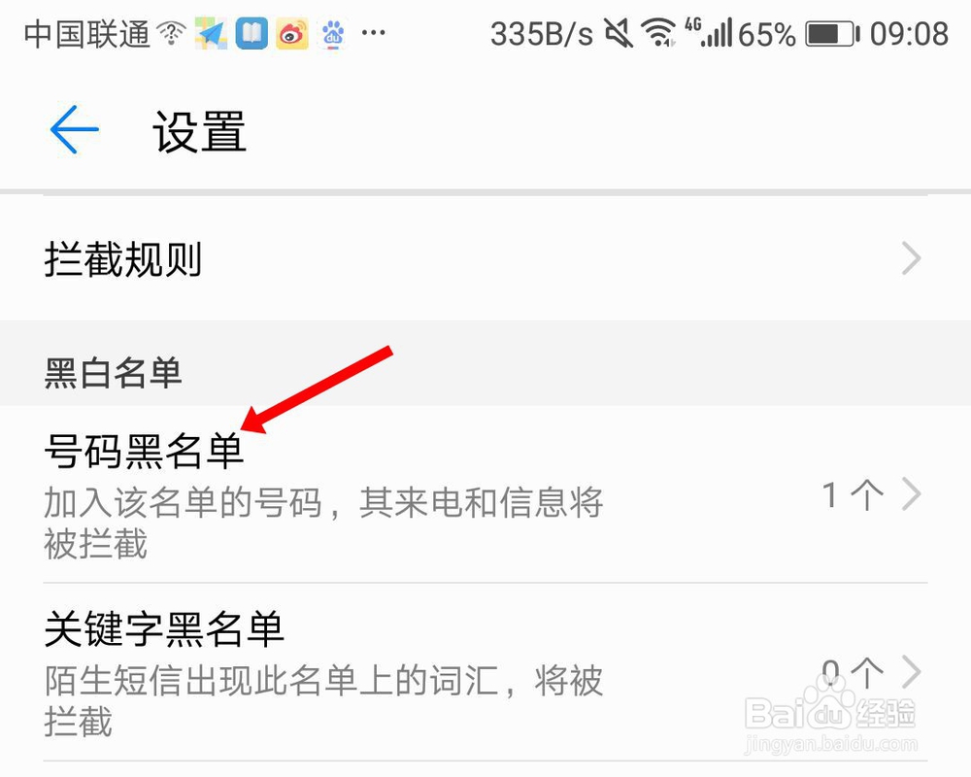Open the 拦截规则 menu entry
This screenshot has height=777, width=971.
click(x=485, y=258)
